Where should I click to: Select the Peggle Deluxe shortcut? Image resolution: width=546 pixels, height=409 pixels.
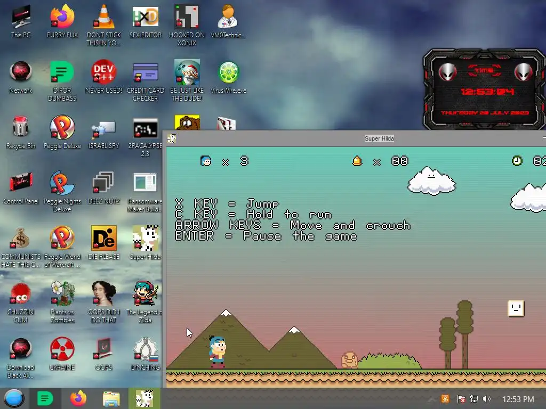click(62, 132)
